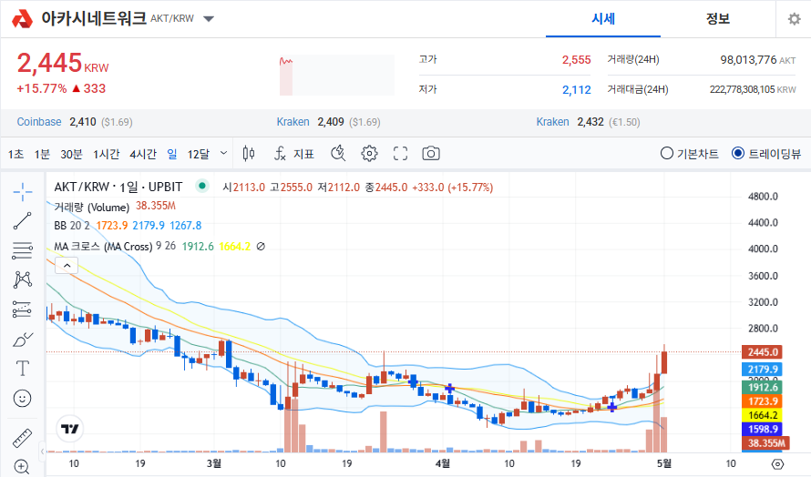Activate the zoom in tool
Viewport: 811px width, 477px height.
[22, 466]
